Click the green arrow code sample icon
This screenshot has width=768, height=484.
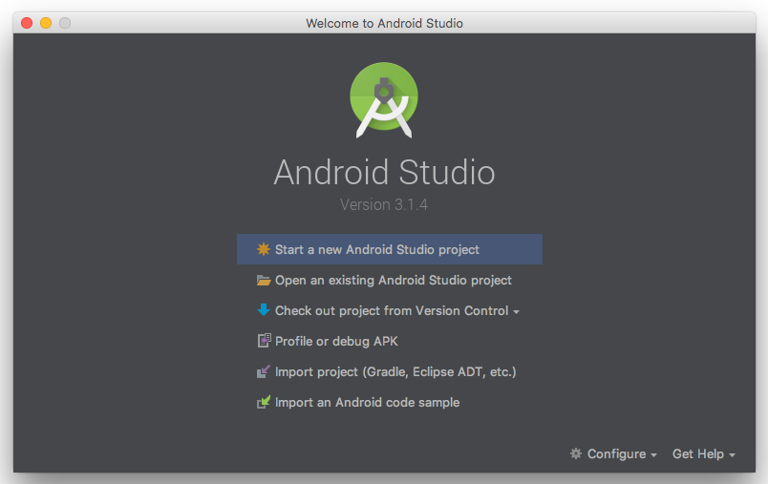click(264, 402)
